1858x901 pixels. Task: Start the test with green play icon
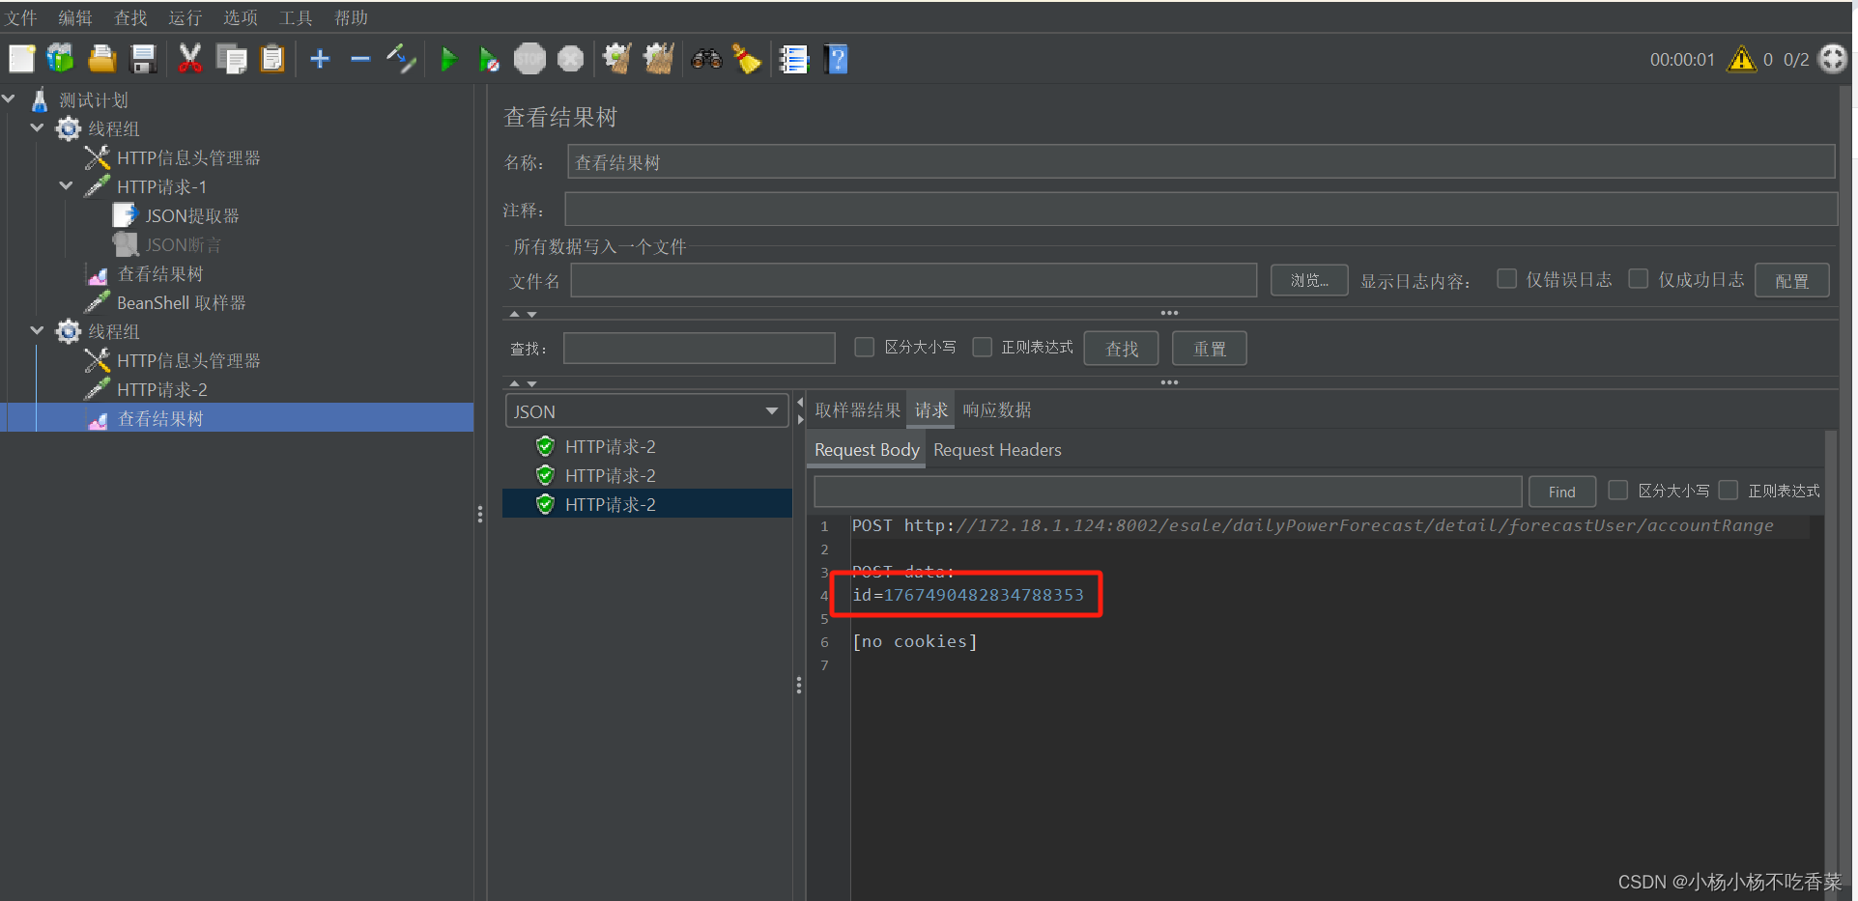[448, 59]
